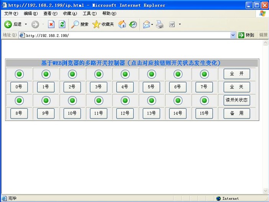Expand the Mail icon dropdown arrow
The image size is (269, 202).
(152, 25)
